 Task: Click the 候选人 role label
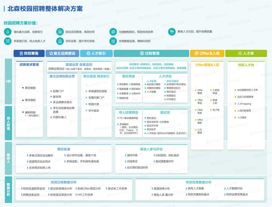(8, 158)
